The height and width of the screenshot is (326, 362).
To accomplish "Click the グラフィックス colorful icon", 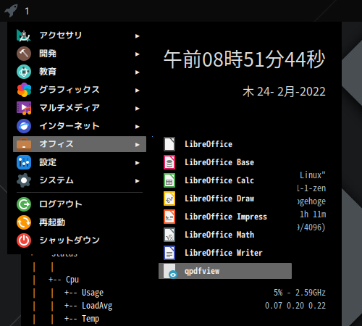I will (x=24, y=90).
